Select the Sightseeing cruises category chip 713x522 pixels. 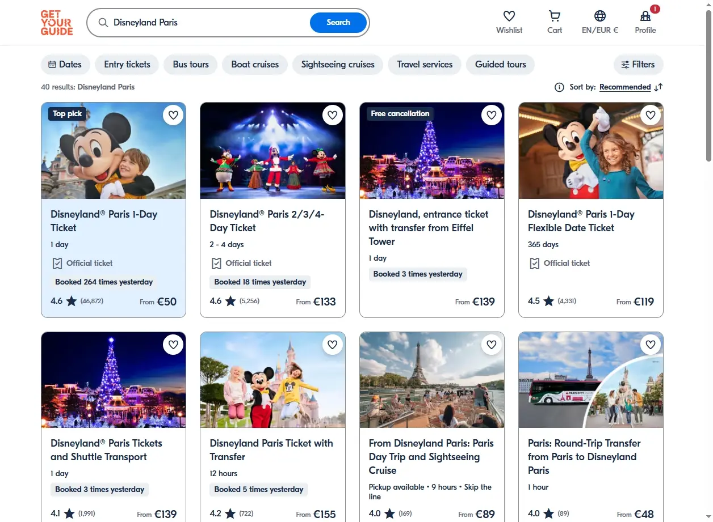coord(338,65)
